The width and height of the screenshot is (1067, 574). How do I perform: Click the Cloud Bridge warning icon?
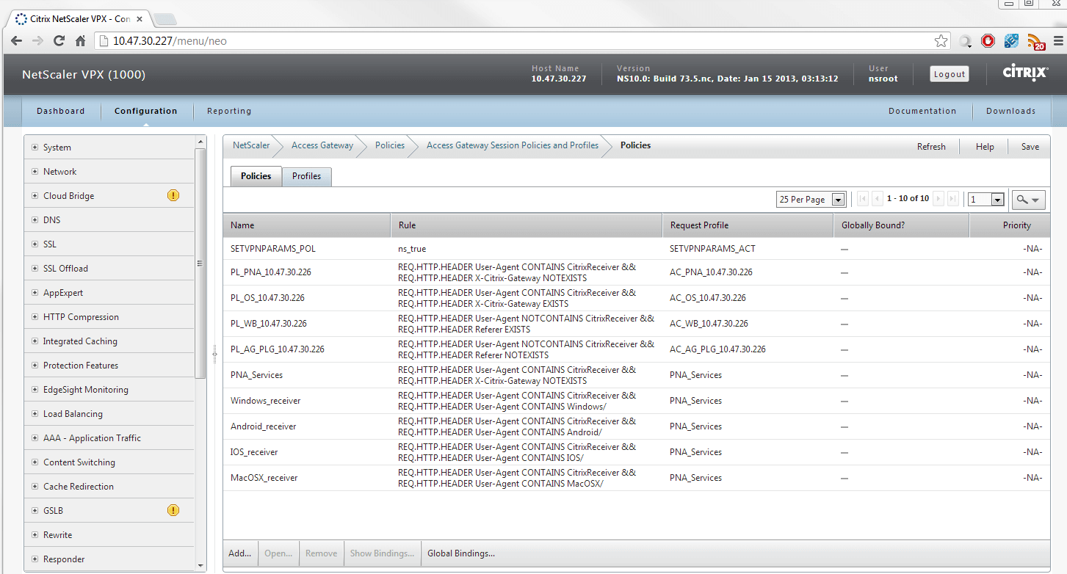[x=173, y=195]
